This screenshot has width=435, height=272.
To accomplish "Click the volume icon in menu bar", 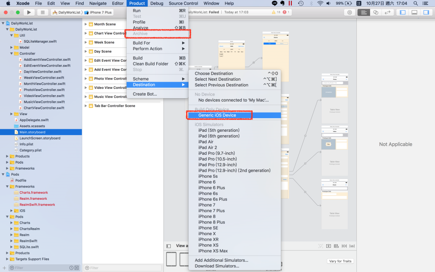I will coord(329,3).
